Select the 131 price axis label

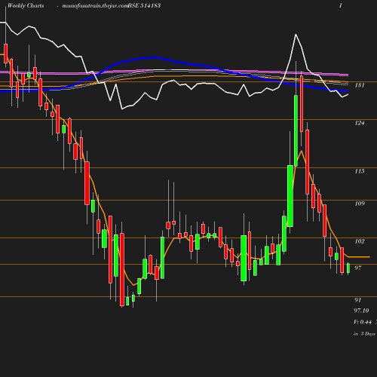(360, 85)
